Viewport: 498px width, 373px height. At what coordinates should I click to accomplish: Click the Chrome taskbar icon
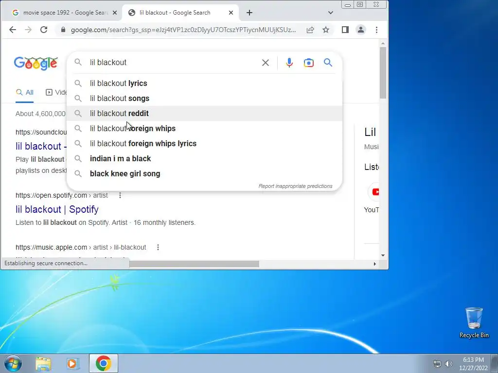click(104, 363)
